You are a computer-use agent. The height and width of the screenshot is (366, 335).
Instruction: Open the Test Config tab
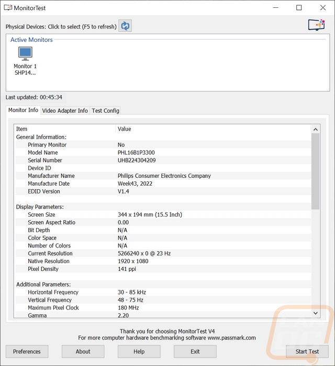click(105, 111)
